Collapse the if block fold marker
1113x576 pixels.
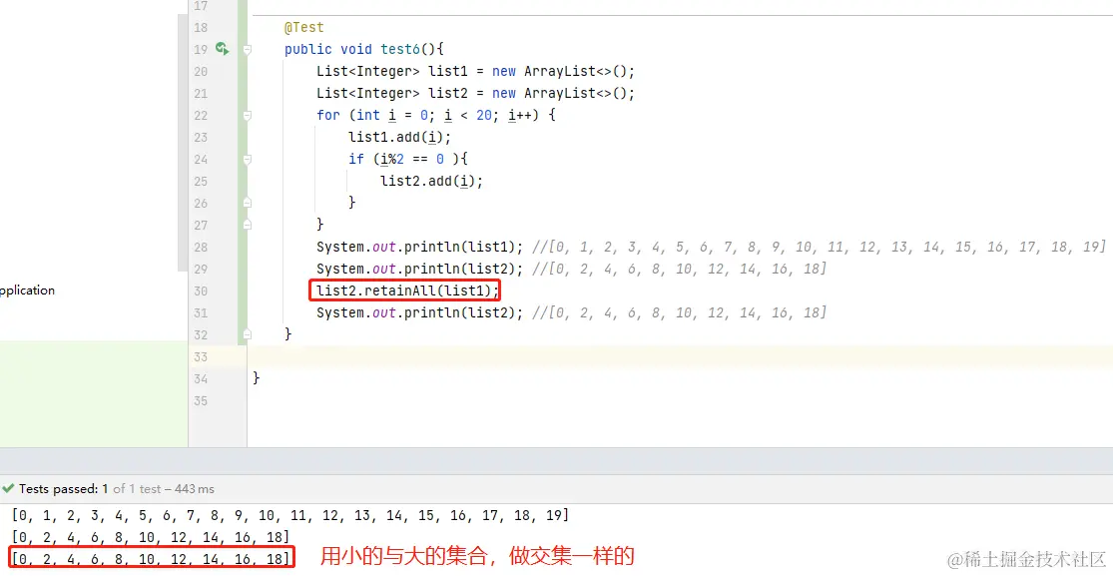point(247,160)
